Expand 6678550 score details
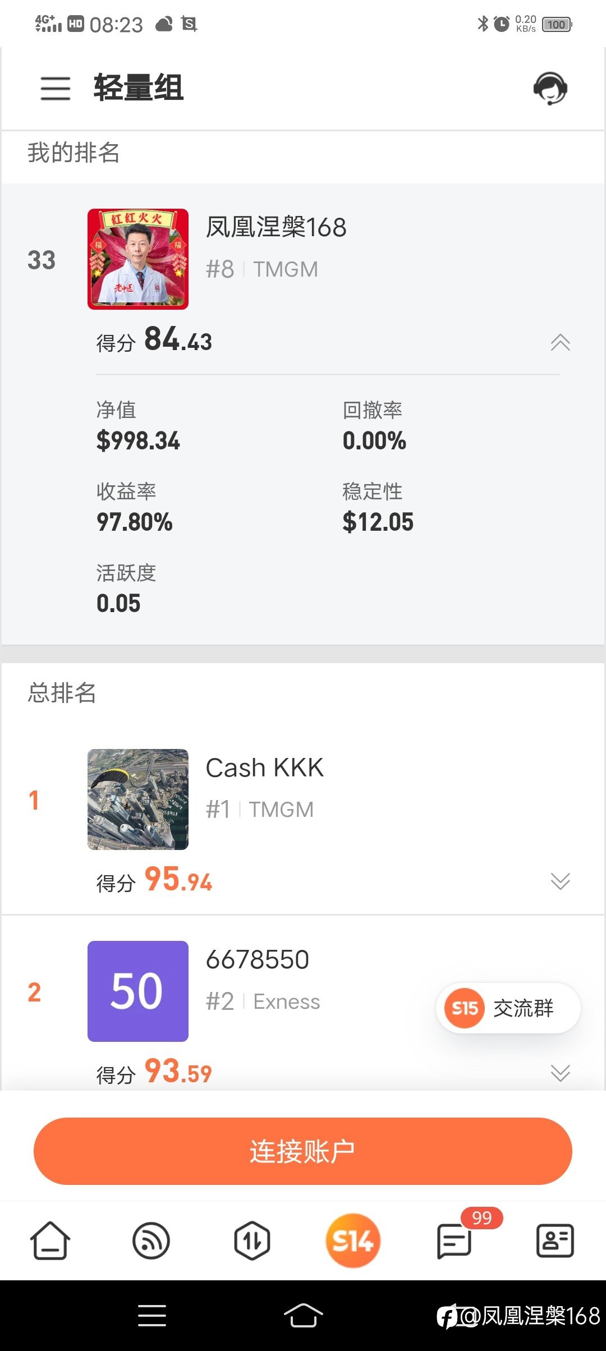 click(560, 1073)
